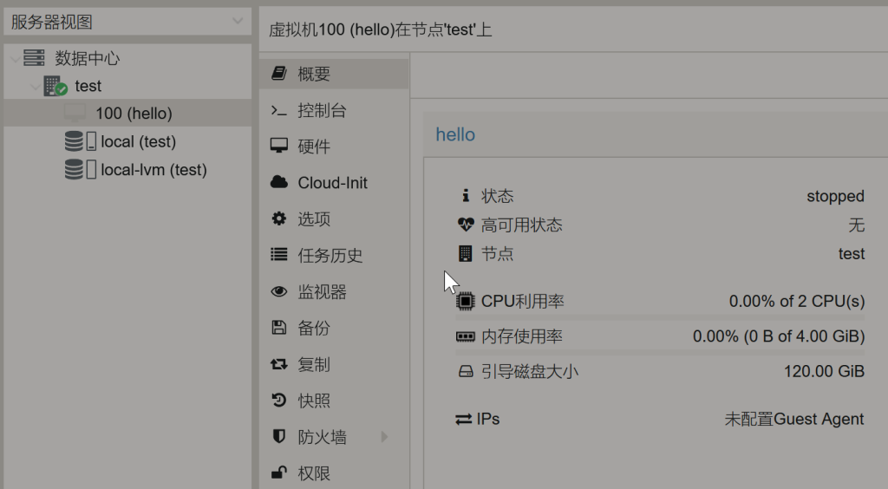Click the book icon beside 概要
Screen dimensions: 888x489
pyautogui.click(x=278, y=74)
